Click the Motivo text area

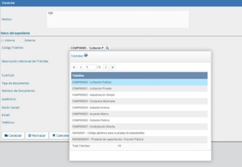[x=117, y=19]
